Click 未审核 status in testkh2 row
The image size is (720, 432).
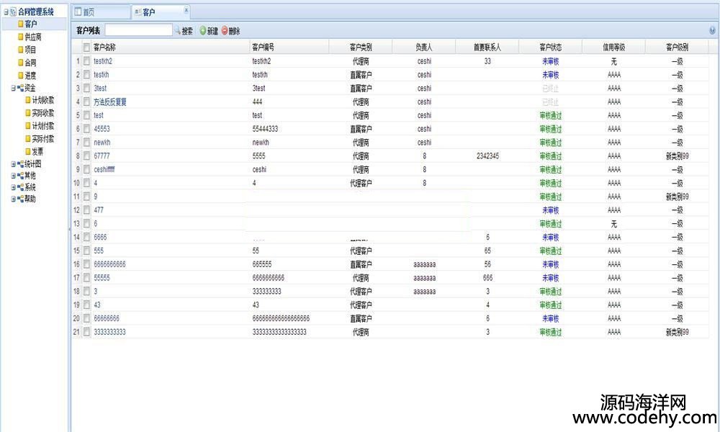pos(551,61)
